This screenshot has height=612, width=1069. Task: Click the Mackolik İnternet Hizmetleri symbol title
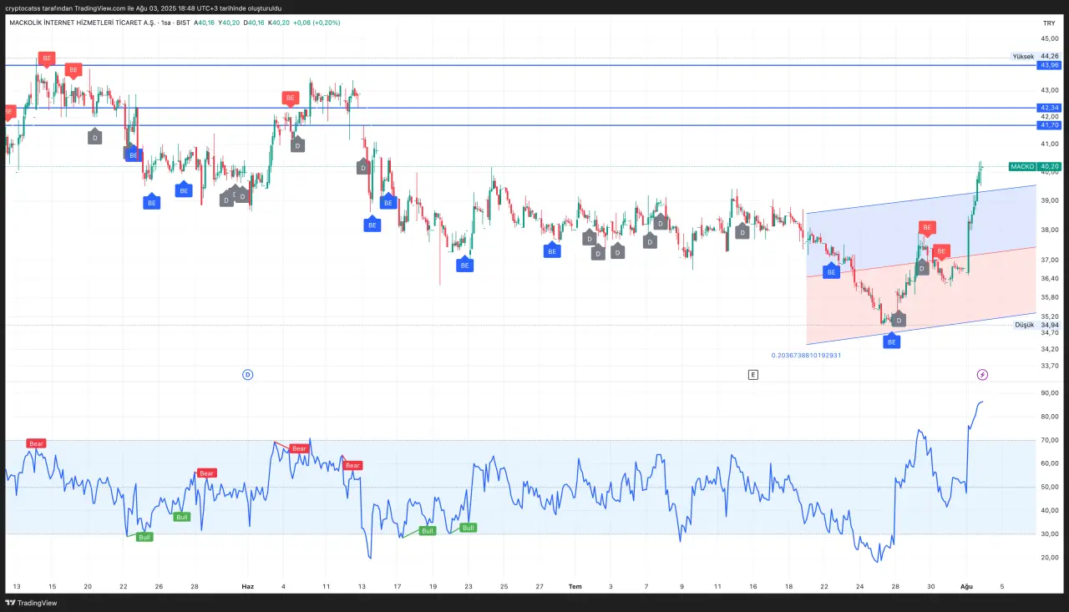pos(86,23)
